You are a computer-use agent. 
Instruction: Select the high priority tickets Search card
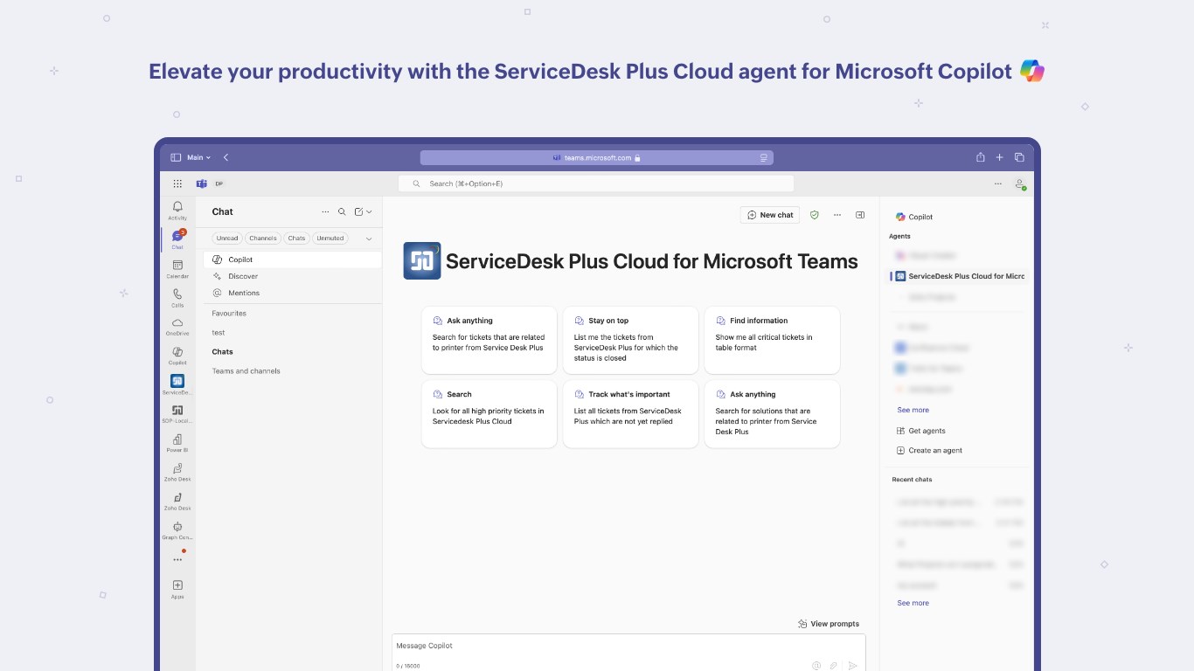(x=489, y=413)
